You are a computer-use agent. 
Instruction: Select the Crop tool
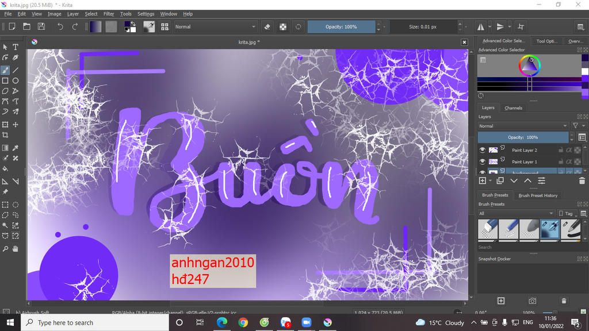[x=5, y=135]
